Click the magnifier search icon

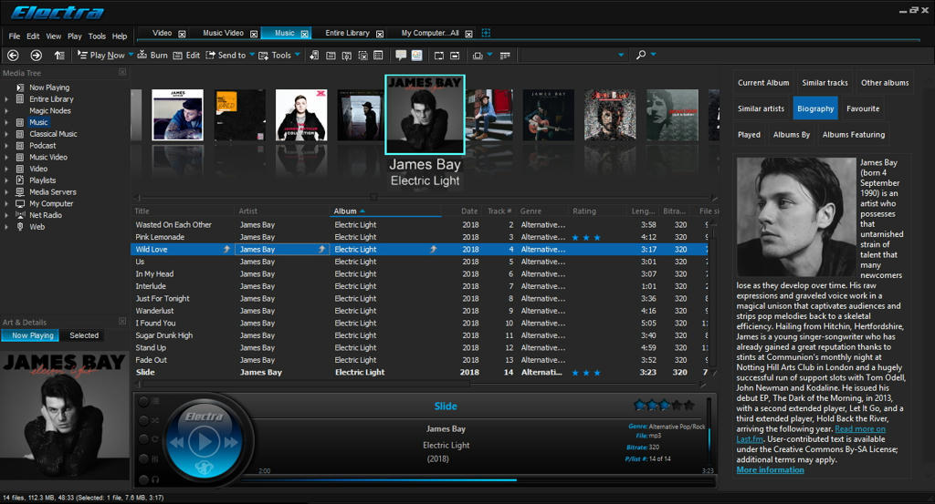(640, 55)
